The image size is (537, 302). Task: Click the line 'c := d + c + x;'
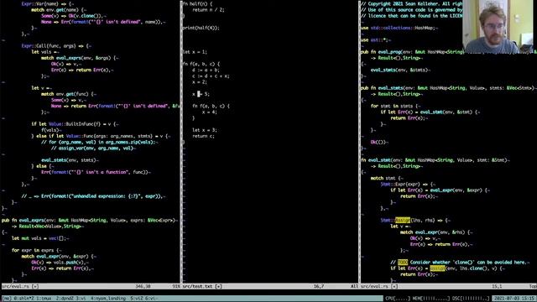coord(211,76)
